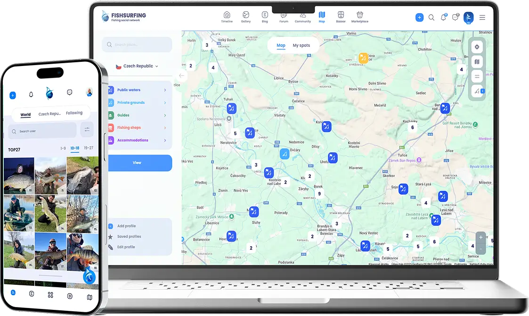The height and width of the screenshot is (316, 529).
Task: Toggle the water conditions waves overlay
Action: tap(477, 76)
